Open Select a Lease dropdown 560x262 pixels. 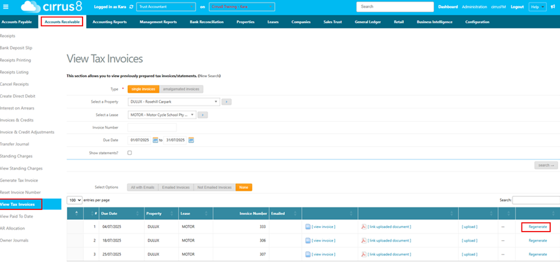coord(162,115)
